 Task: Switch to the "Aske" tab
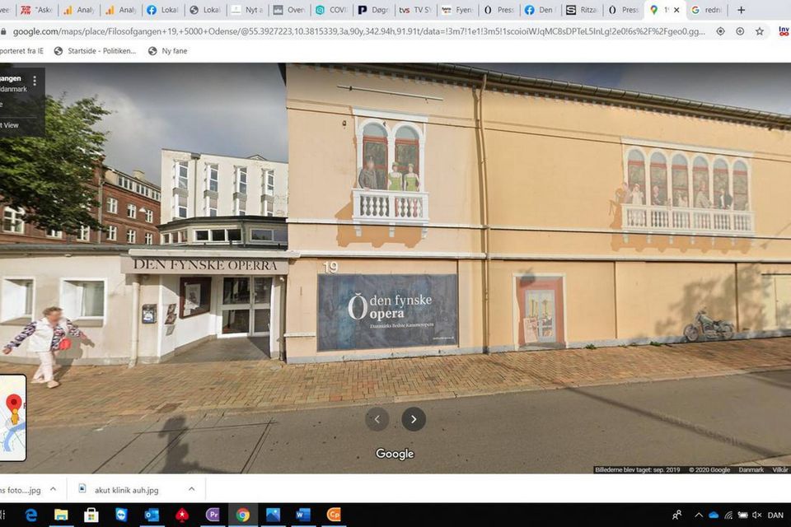[x=37, y=10]
